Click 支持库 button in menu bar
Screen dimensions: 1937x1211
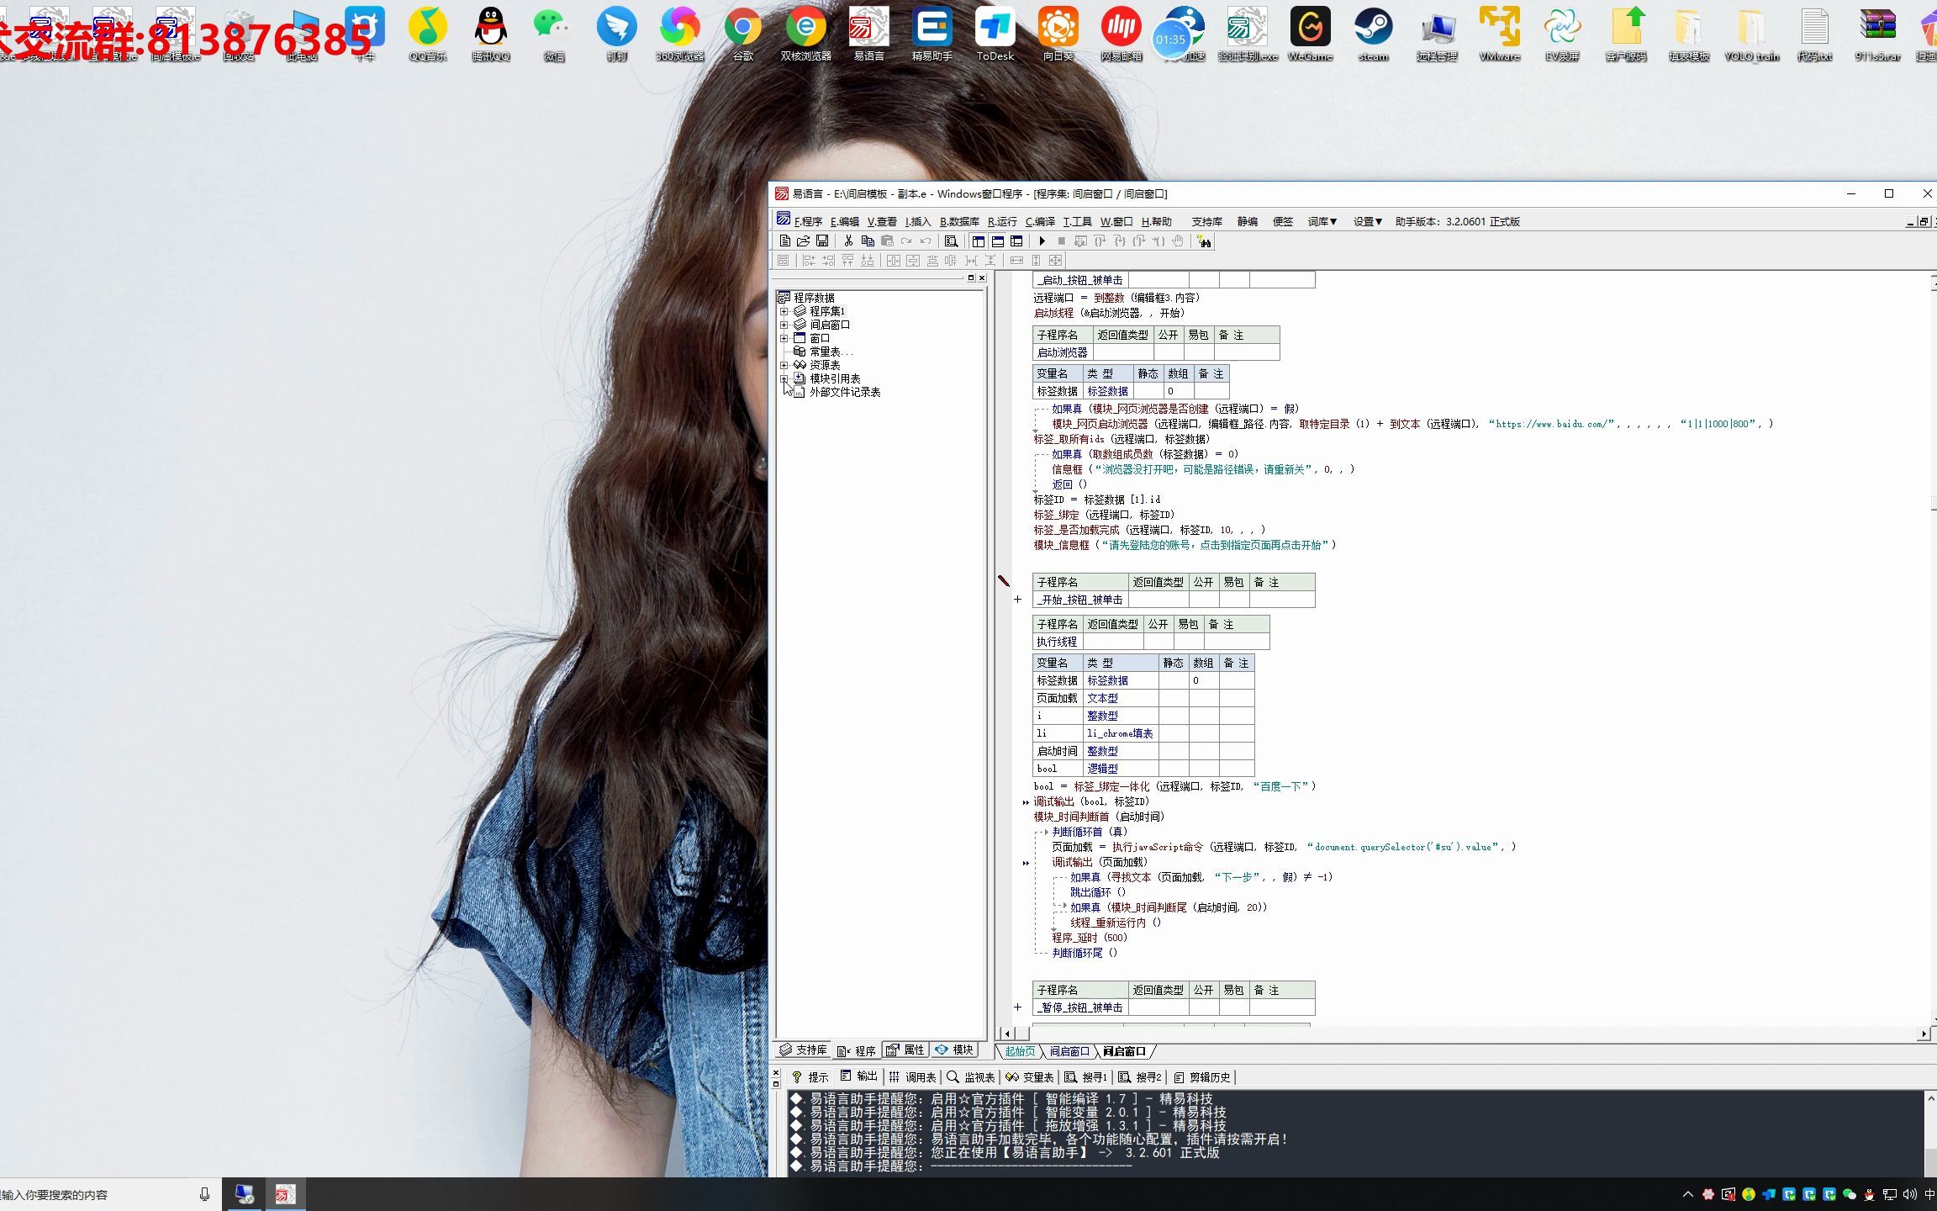pyautogui.click(x=1206, y=222)
